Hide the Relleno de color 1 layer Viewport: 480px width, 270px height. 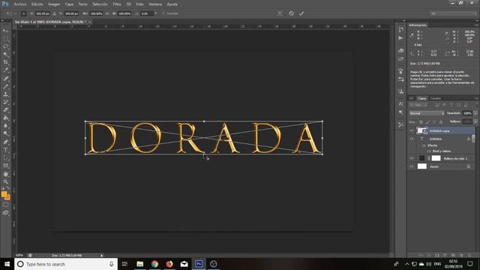(x=412, y=158)
